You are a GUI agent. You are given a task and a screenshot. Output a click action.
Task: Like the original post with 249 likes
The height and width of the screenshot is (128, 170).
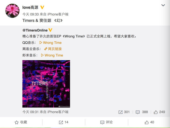click(159, 112)
